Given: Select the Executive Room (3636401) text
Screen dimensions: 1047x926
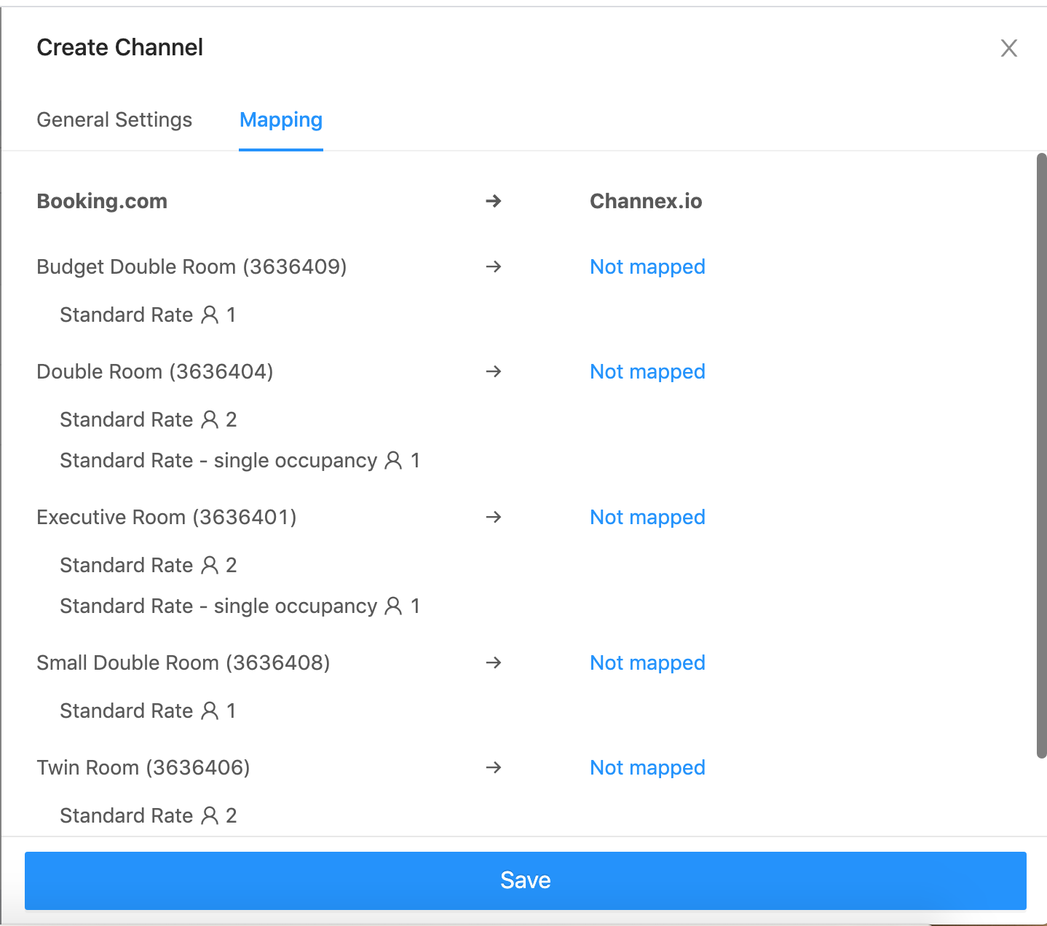Looking at the screenshot, I should point(167,517).
